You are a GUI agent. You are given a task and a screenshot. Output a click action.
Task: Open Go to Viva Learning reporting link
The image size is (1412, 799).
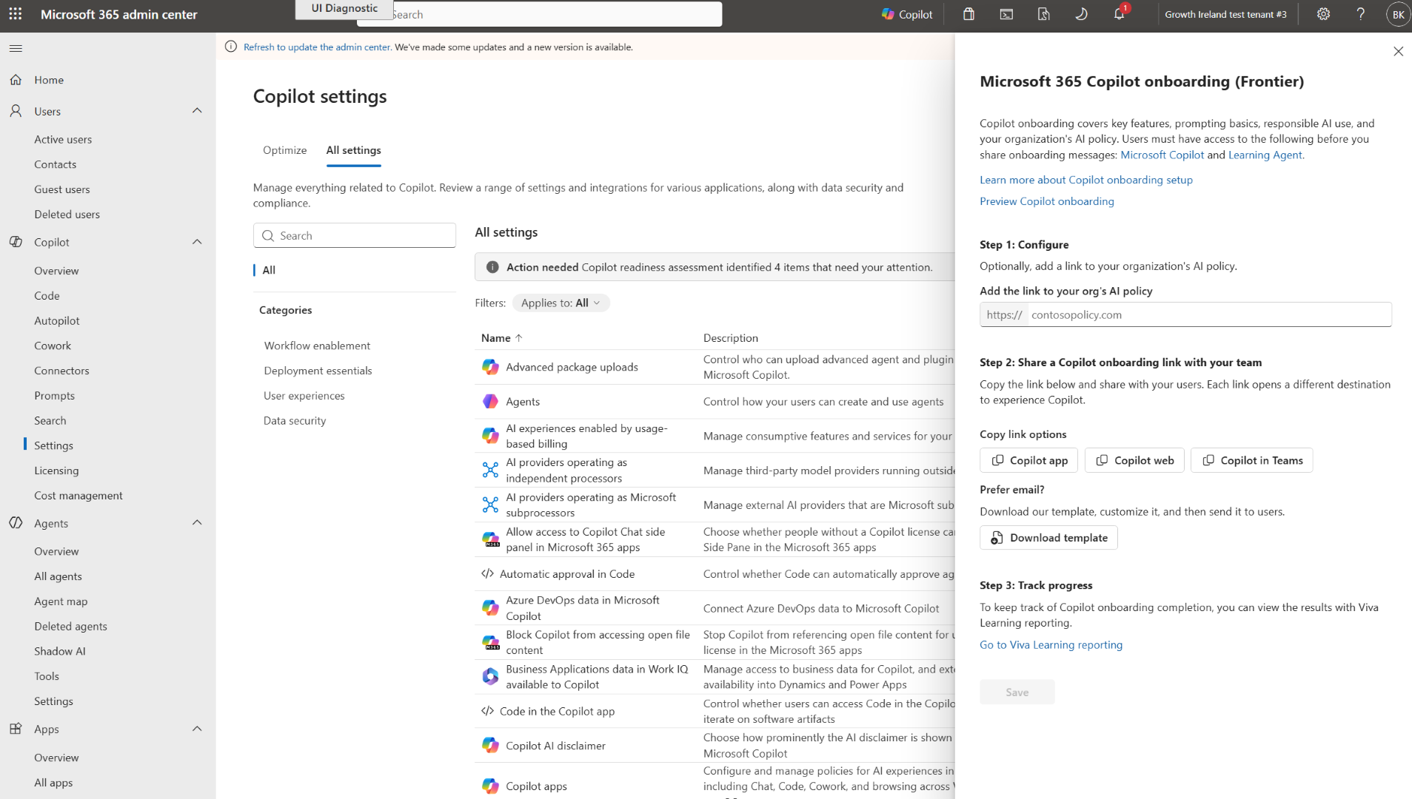coord(1051,645)
